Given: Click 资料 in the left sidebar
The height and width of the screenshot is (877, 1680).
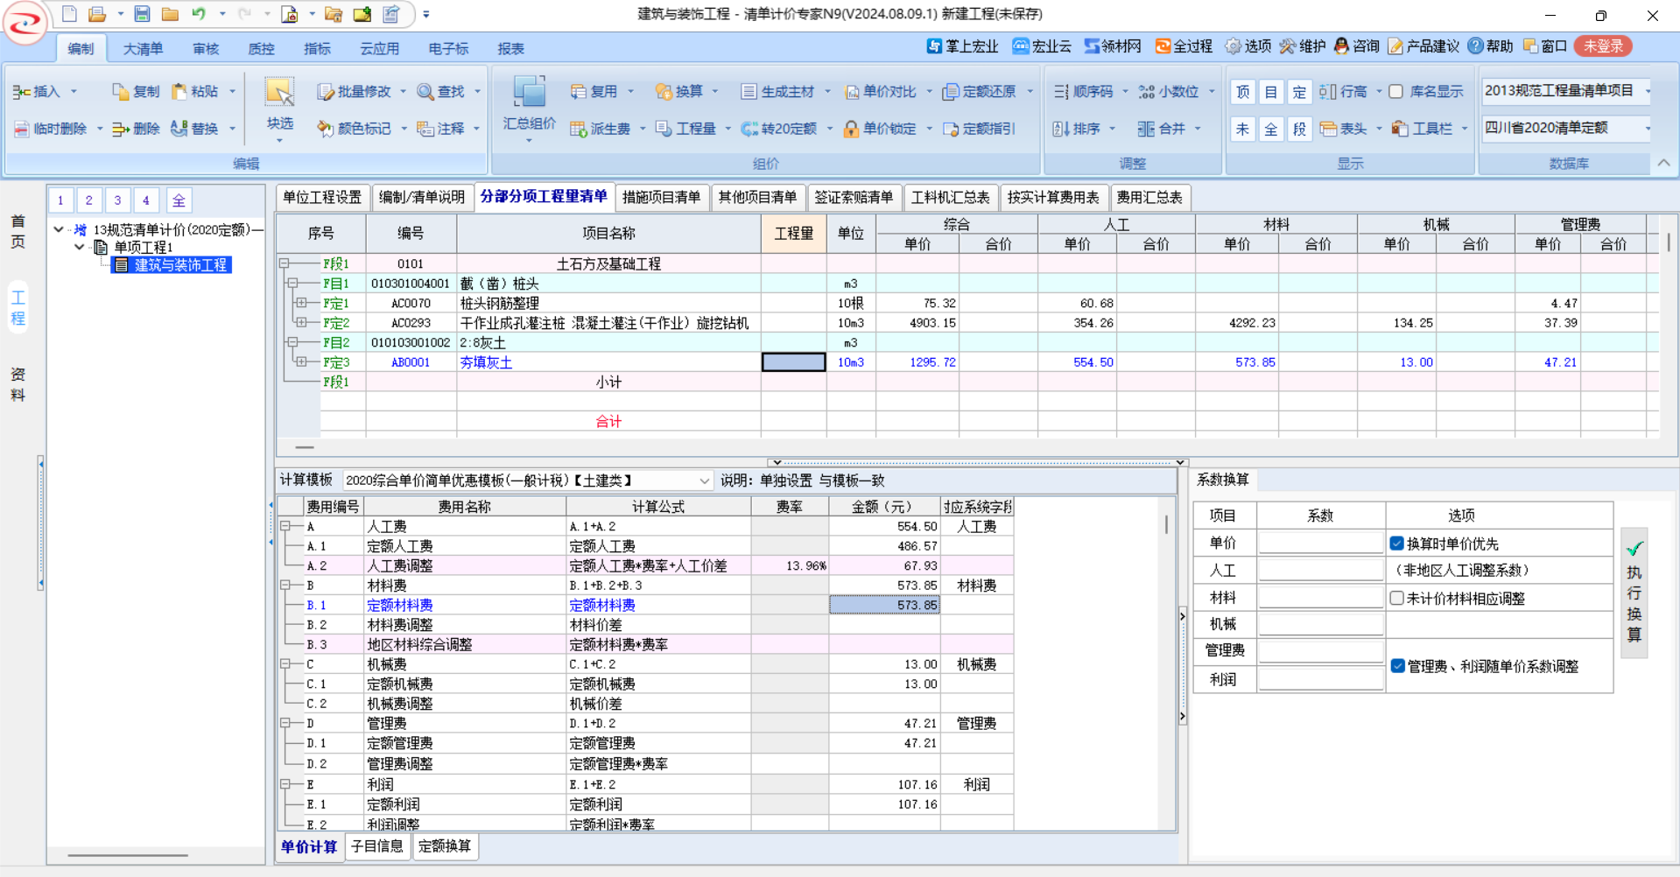Looking at the screenshot, I should click(x=18, y=384).
